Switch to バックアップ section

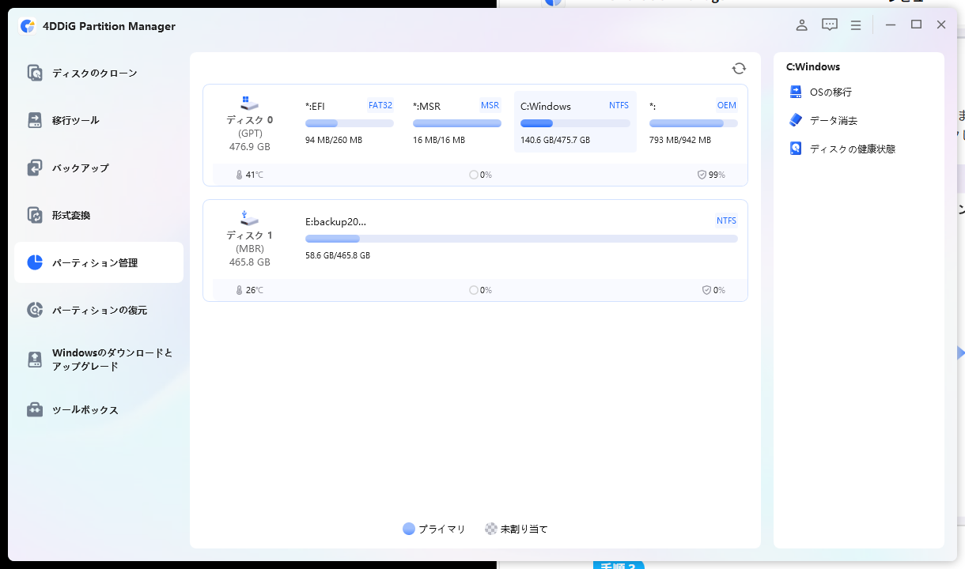click(x=81, y=168)
